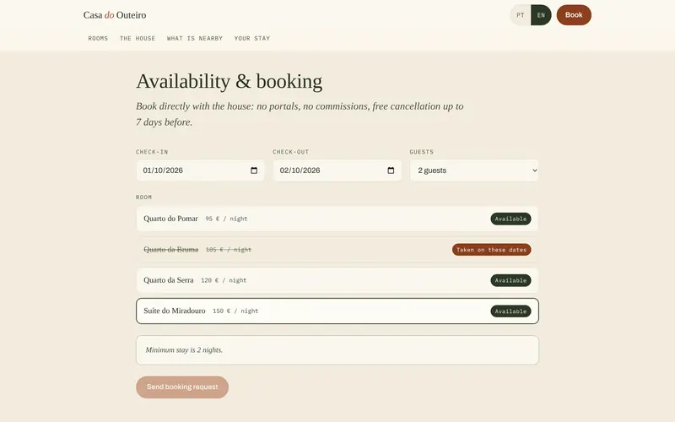Switch language to EN
The width and height of the screenshot is (675, 422).
pos(541,15)
